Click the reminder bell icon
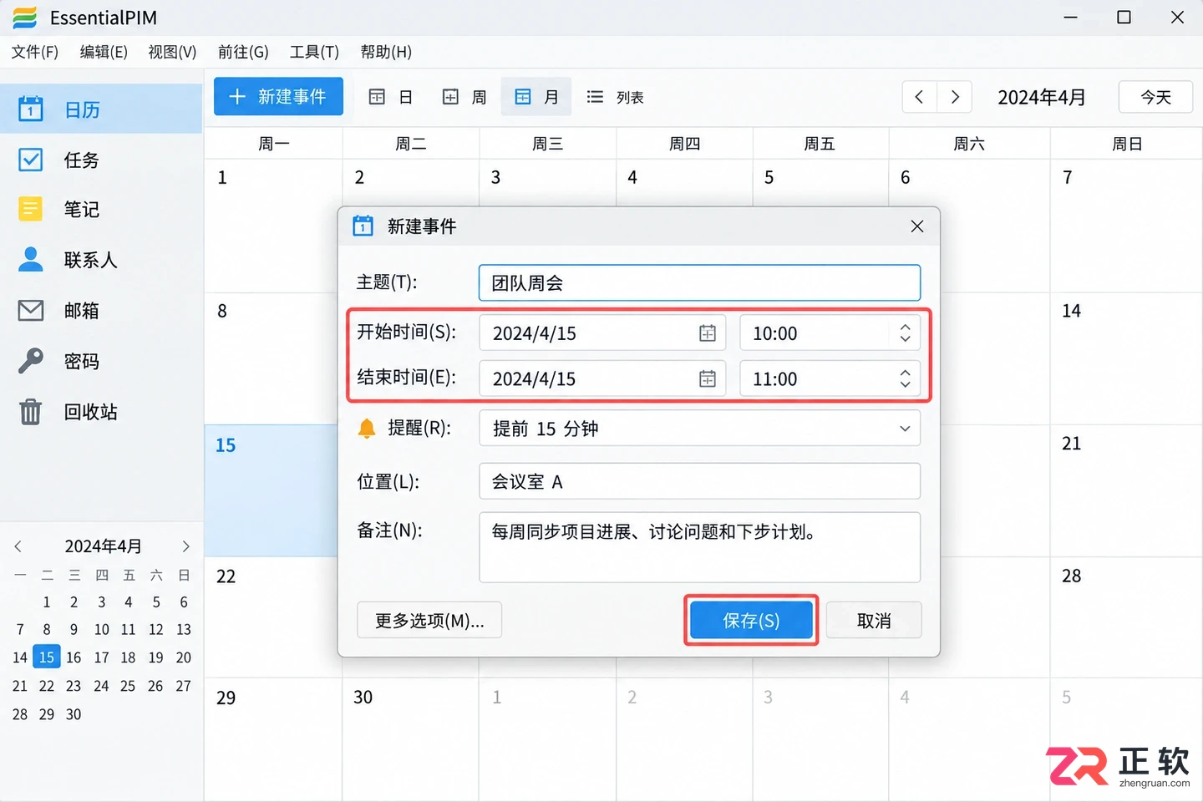 click(x=366, y=429)
